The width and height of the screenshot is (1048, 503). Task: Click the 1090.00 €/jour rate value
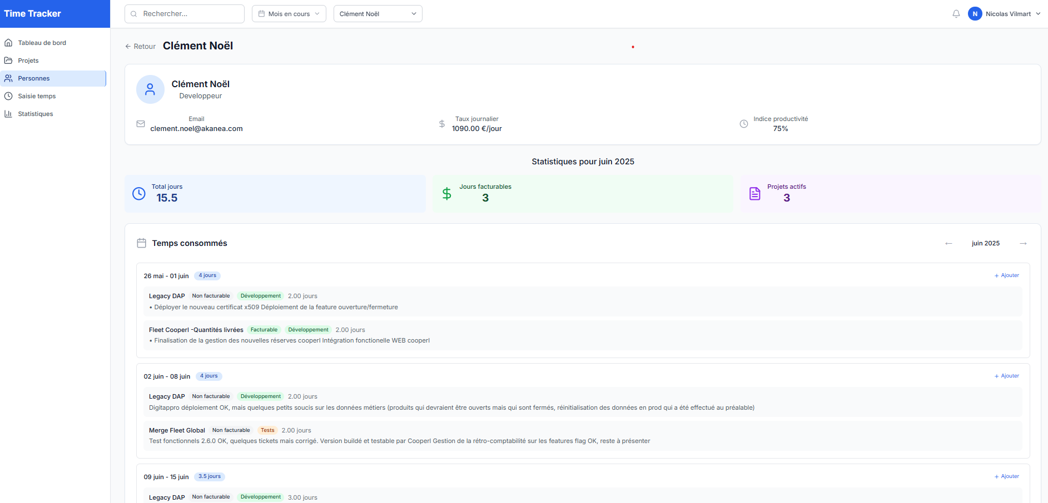476,129
